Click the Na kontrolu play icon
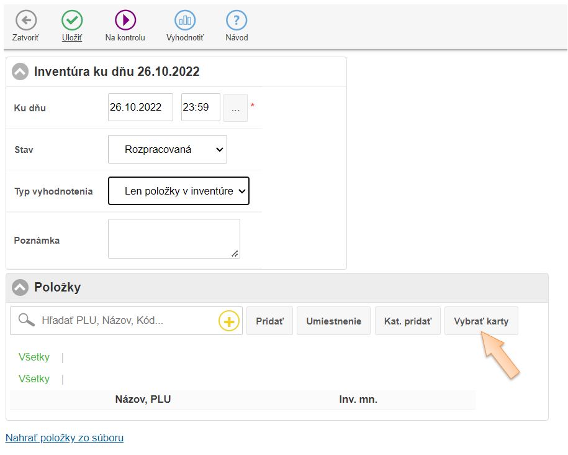This screenshot has width=568, height=455. click(125, 21)
